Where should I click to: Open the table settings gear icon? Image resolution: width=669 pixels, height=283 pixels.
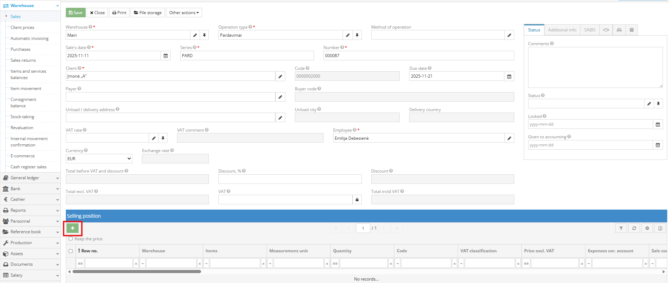point(647,228)
